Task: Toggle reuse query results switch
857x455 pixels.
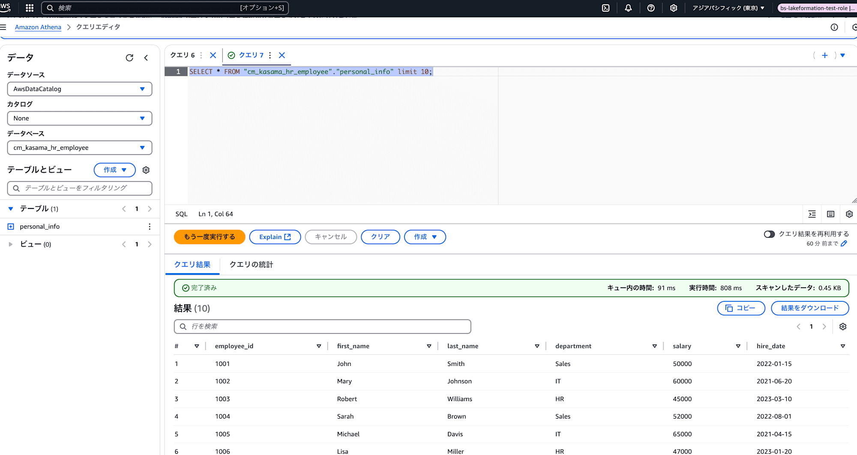Action: 769,234
